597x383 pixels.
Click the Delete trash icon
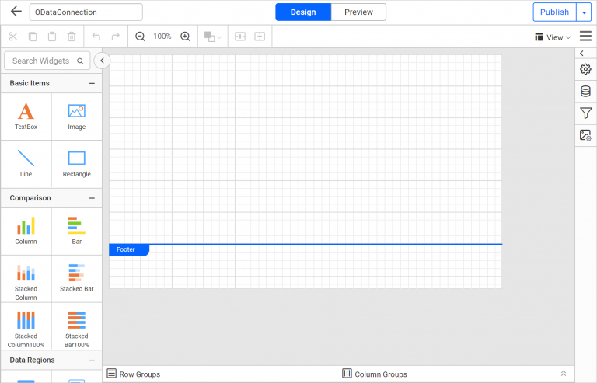pyautogui.click(x=72, y=37)
